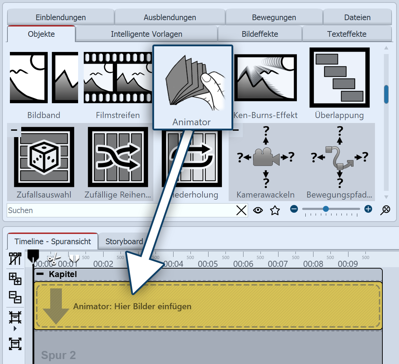Image resolution: width=399 pixels, height=364 pixels.
Task: Collapse the Kamerawackeln group using minus button
Action: (235, 130)
